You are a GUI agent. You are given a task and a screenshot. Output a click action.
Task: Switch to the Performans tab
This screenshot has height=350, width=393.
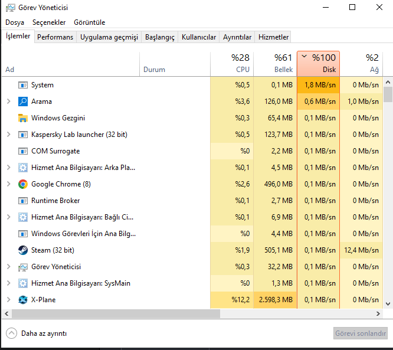[55, 37]
